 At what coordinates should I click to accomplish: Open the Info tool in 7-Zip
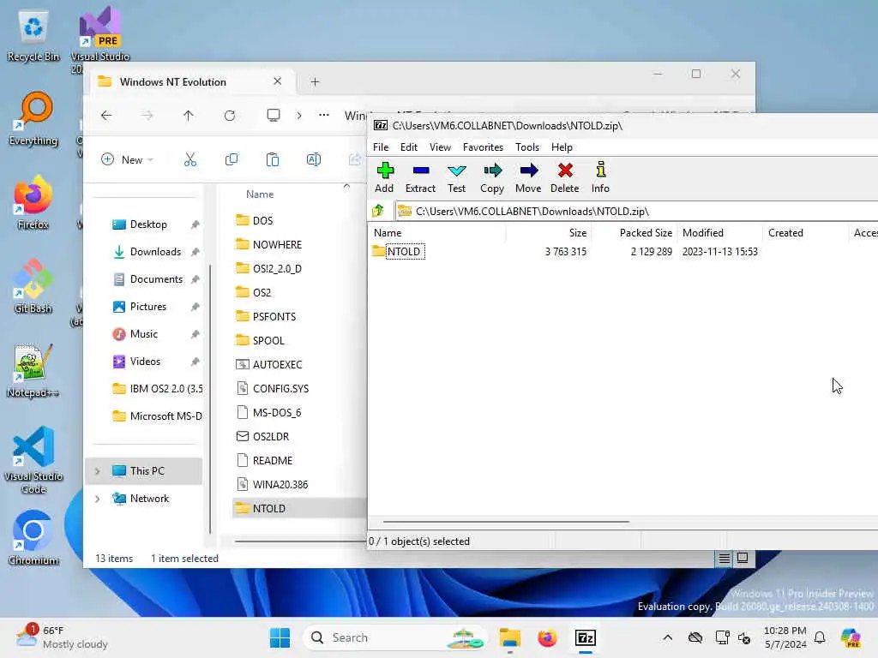point(600,177)
